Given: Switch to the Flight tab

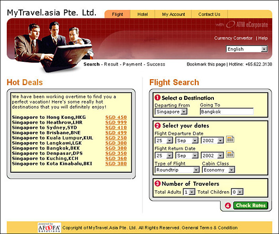Looking at the screenshot, I should pos(118,14).
